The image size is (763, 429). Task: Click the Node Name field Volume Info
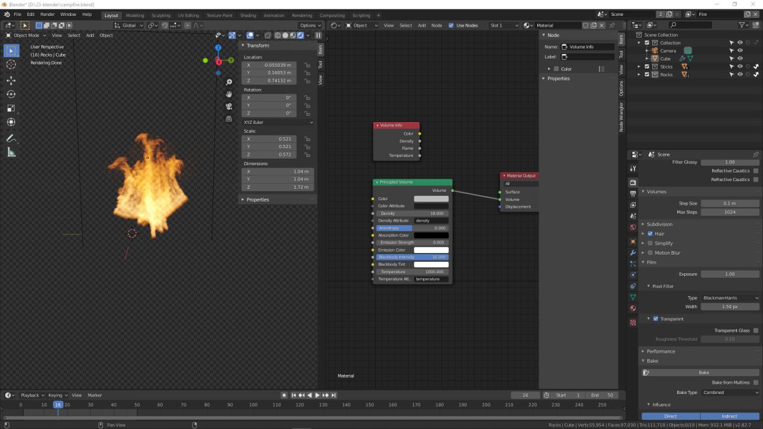pyautogui.click(x=588, y=47)
